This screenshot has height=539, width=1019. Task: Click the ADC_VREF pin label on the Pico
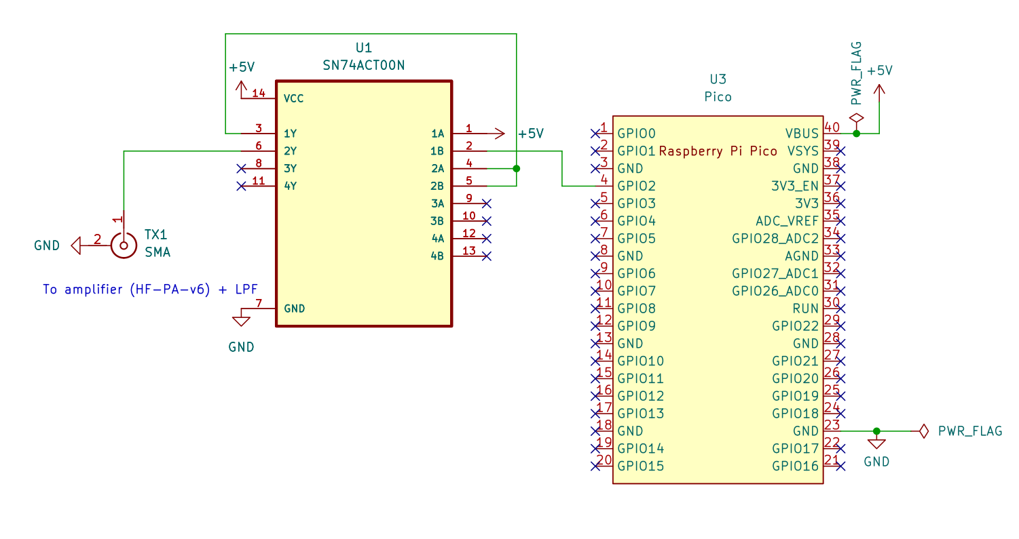click(788, 221)
